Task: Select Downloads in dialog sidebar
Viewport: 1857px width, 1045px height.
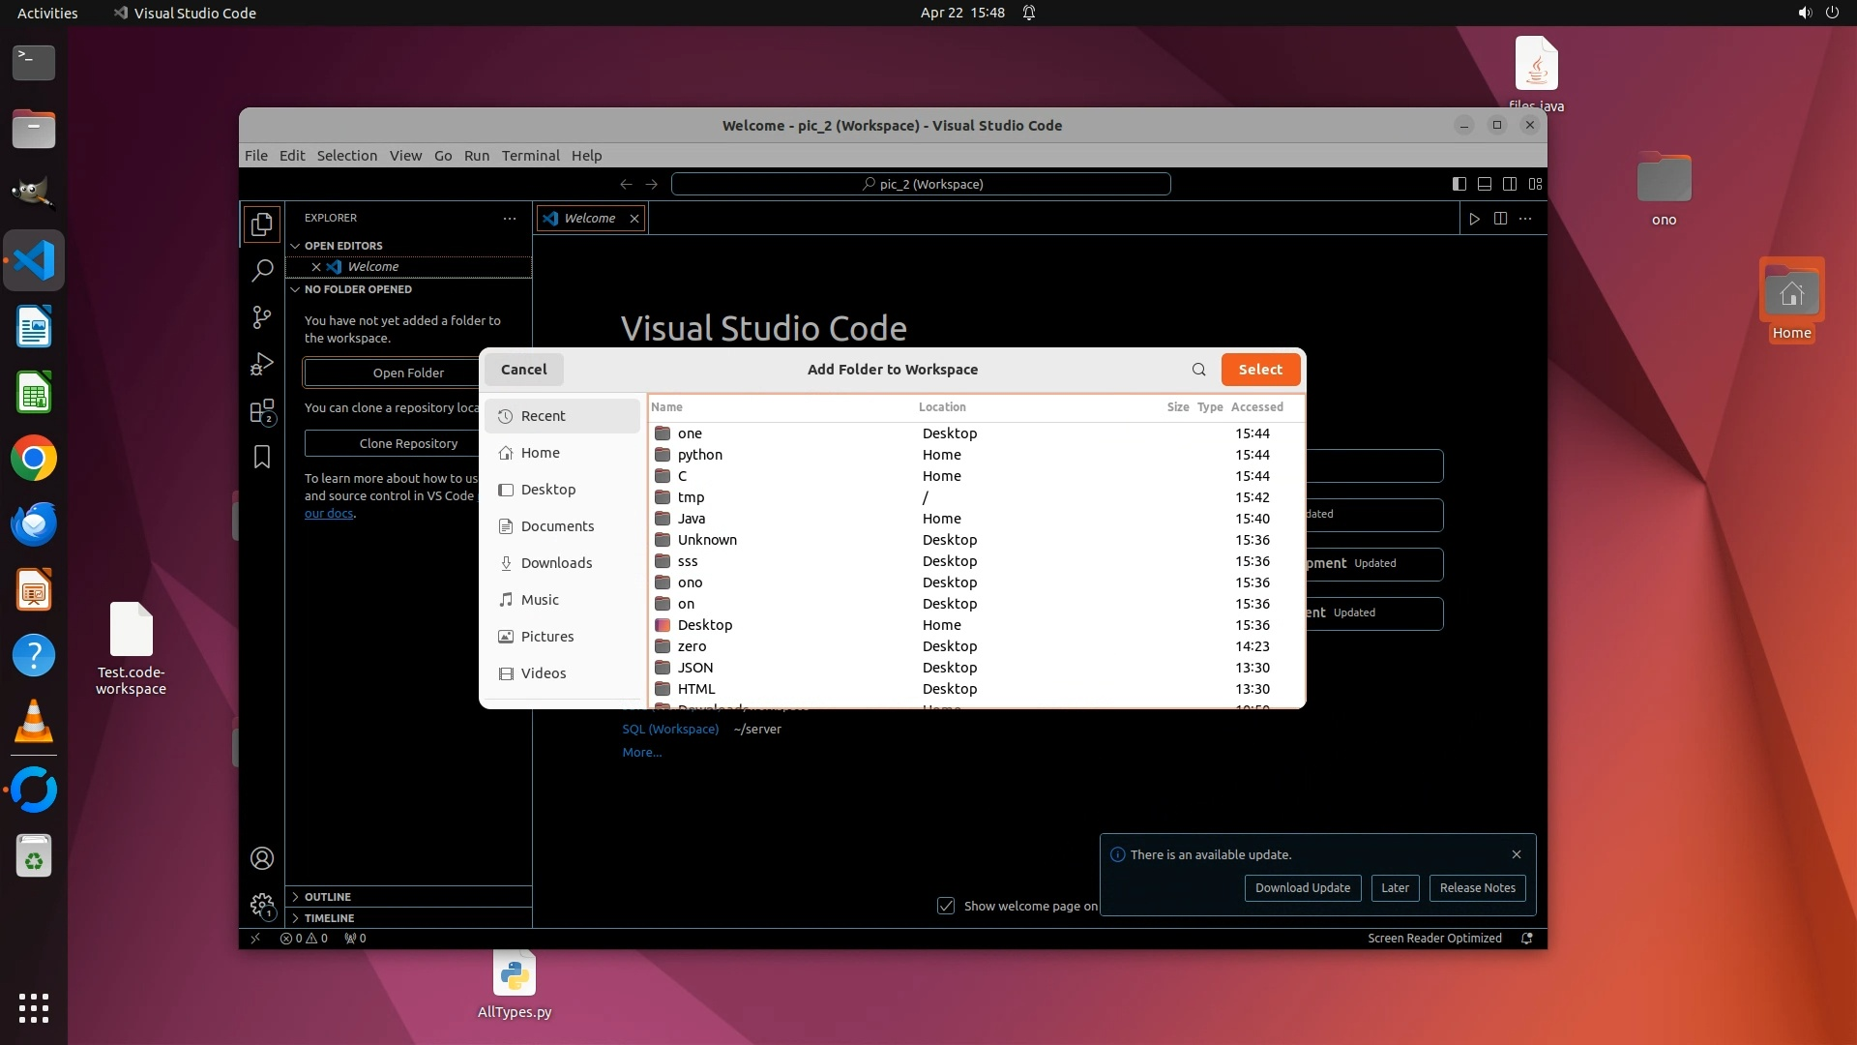Action: click(556, 563)
